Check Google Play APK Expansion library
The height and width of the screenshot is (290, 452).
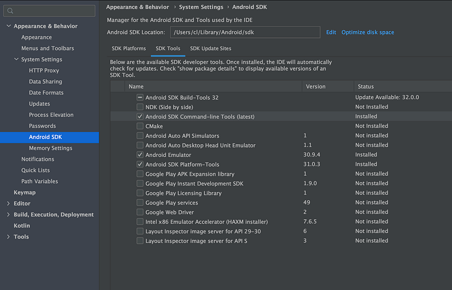coord(140,174)
